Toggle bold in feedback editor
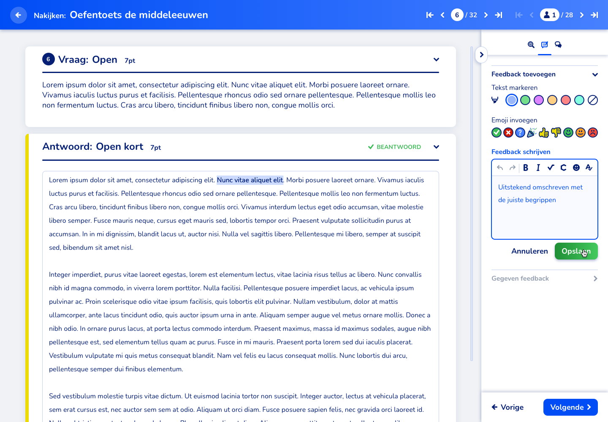The width and height of the screenshot is (608, 422). coord(526,168)
